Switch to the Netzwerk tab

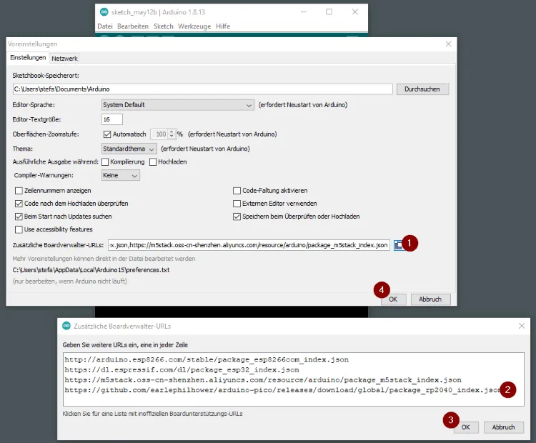tap(64, 59)
